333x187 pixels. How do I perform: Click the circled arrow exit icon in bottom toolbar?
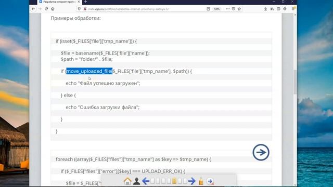210,181
